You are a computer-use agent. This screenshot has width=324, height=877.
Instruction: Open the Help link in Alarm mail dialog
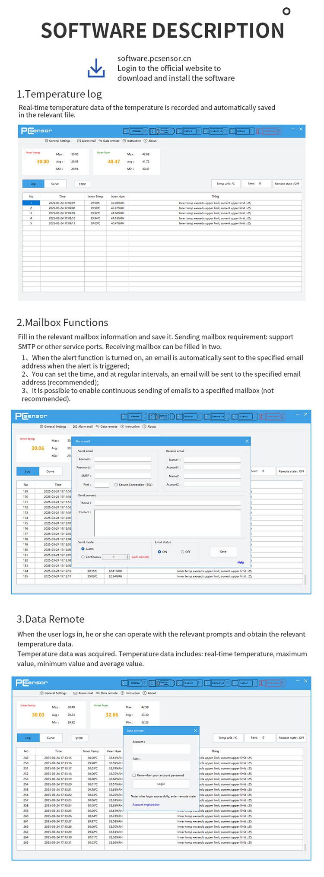pyautogui.click(x=241, y=562)
